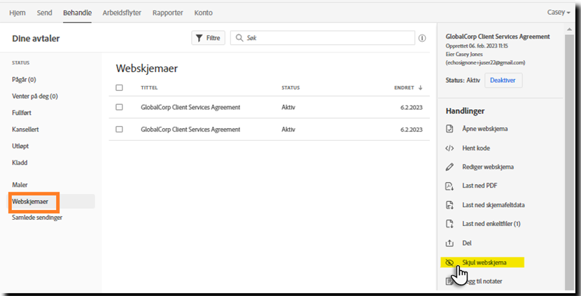Screen dimensions: 581x296
Task: Select Skjul webskjema action
Action: pyautogui.click(x=484, y=262)
